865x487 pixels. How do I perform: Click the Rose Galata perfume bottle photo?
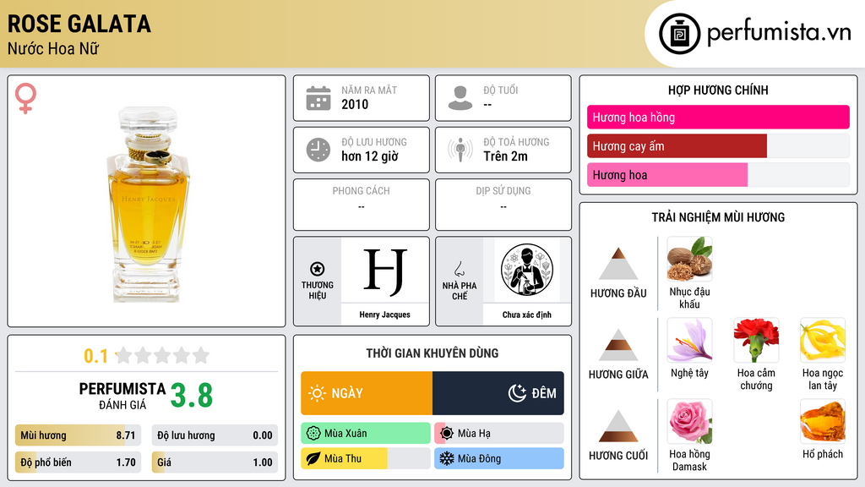(x=147, y=205)
